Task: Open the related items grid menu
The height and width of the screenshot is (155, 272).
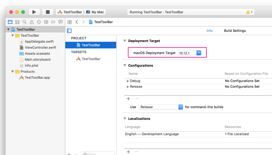Action: pos(70,22)
